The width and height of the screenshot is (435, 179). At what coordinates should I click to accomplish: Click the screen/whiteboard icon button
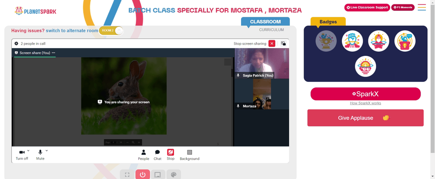coord(158,175)
